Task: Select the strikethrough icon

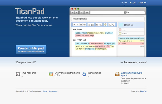Action: pos(84,24)
